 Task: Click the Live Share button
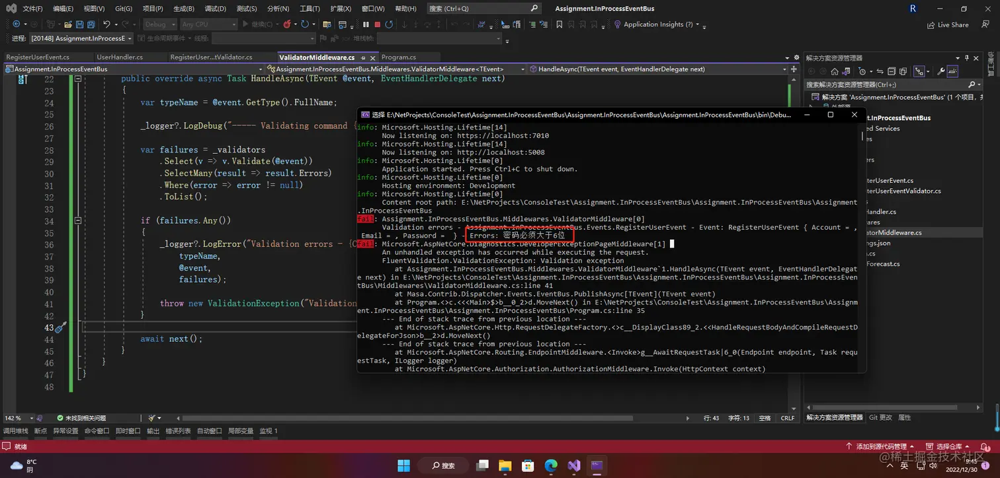click(x=948, y=24)
